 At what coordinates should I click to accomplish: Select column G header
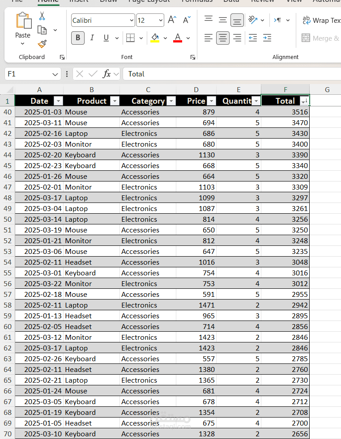pos(327,89)
